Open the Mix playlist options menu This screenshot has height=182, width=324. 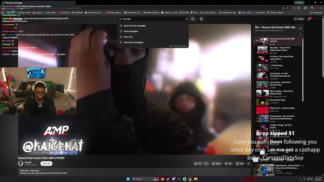(x=300, y=34)
